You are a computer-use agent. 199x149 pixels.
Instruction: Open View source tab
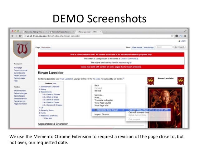(137, 48)
